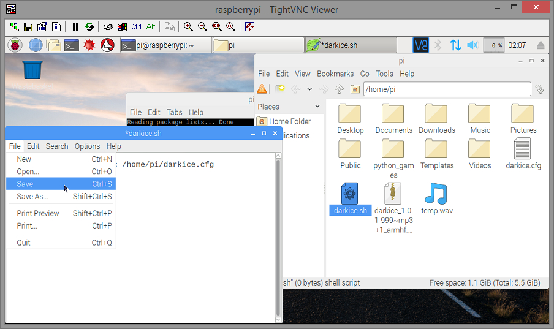Select the Downloads folder
This screenshot has height=329, width=554.
[437, 119]
